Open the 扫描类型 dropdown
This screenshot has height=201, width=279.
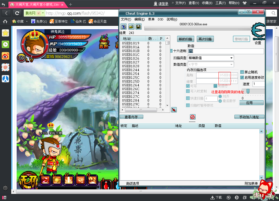(211, 58)
